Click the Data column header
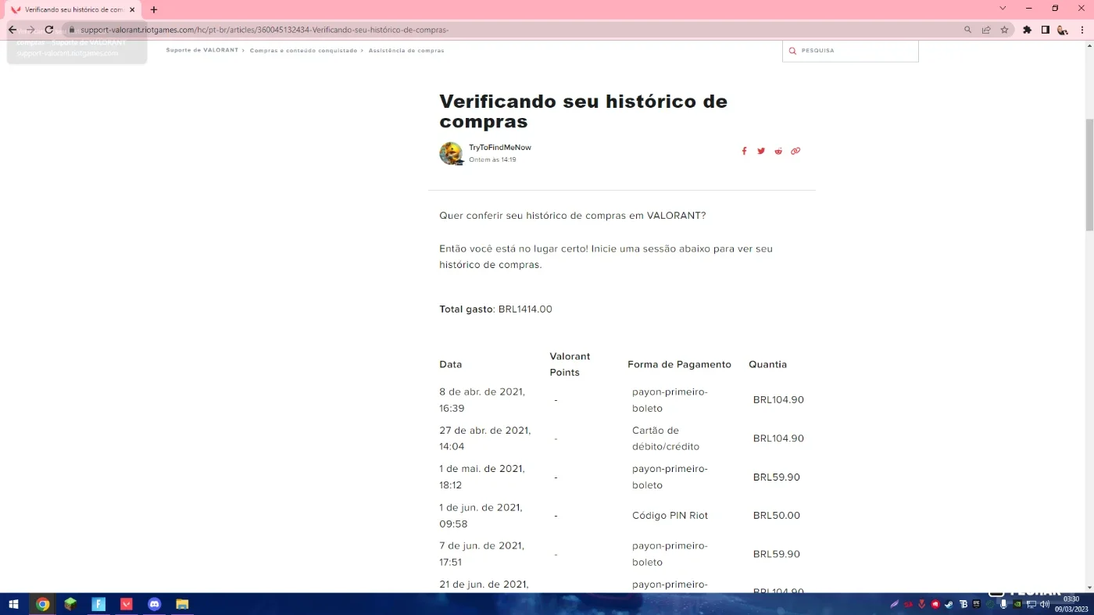1094x615 pixels. 451,365
